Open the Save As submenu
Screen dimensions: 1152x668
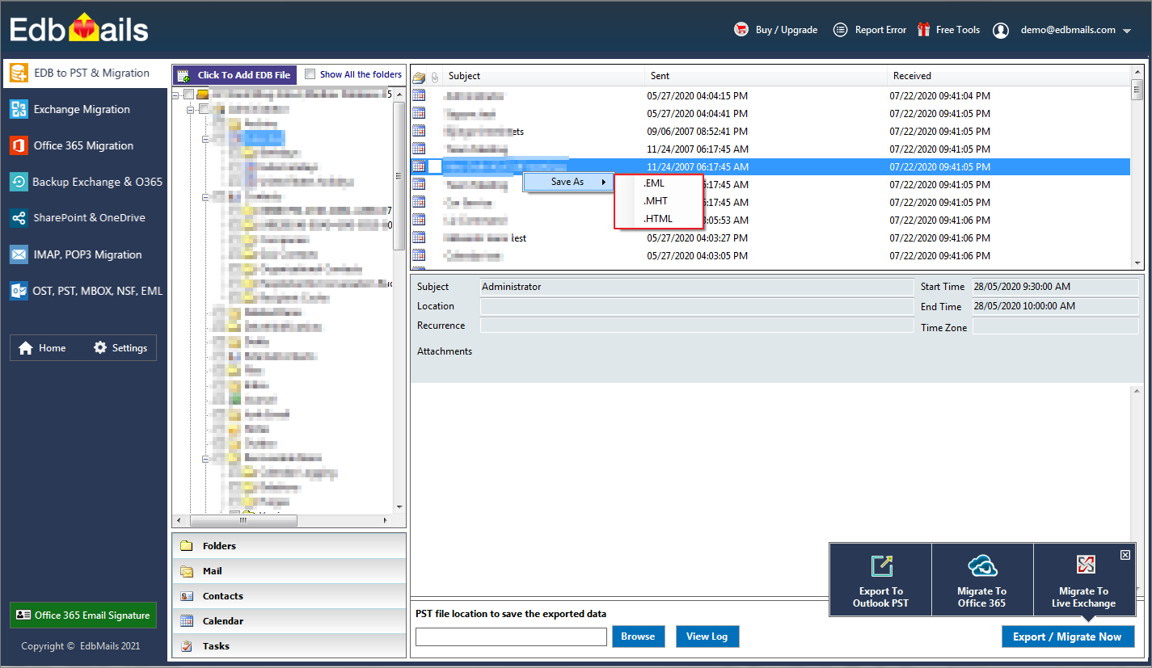(568, 183)
